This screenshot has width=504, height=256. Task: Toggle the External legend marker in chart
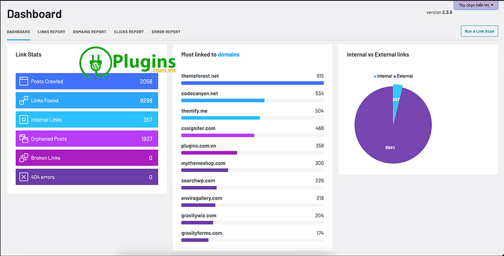click(395, 76)
